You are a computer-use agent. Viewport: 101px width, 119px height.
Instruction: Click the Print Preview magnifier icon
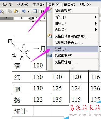tap(2, 11)
